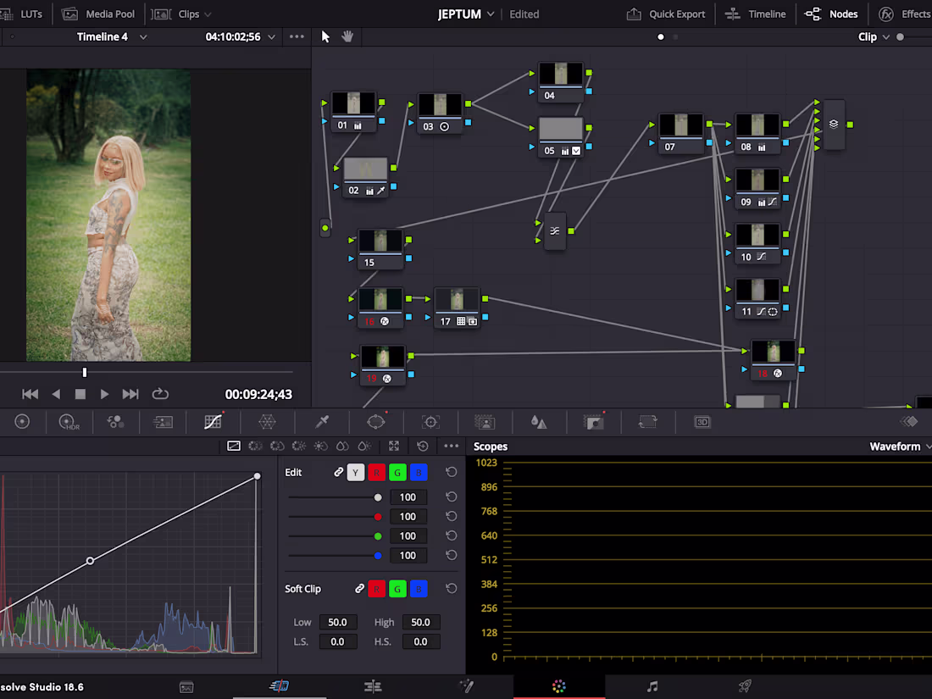Viewport: 932px width, 699px height.
Task: Open the Blur palette
Action: (x=539, y=422)
